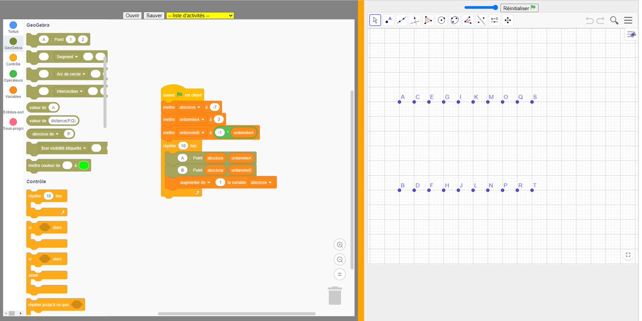642x321 pixels.
Task: Select the GeoGebra Move arrow tool
Action: (x=375, y=20)
